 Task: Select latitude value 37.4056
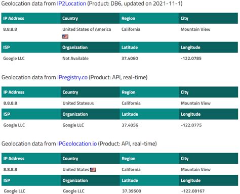pos(130,125)
